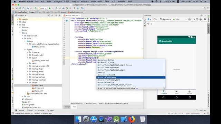
Task: Hide the Project panel via hide icon
Action: tap(60, 15)
